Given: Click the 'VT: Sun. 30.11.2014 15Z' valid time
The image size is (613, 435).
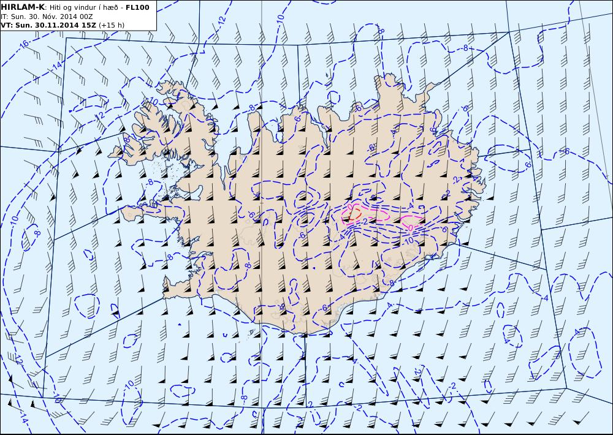Looking at the screenshot, I should [48, 25].
